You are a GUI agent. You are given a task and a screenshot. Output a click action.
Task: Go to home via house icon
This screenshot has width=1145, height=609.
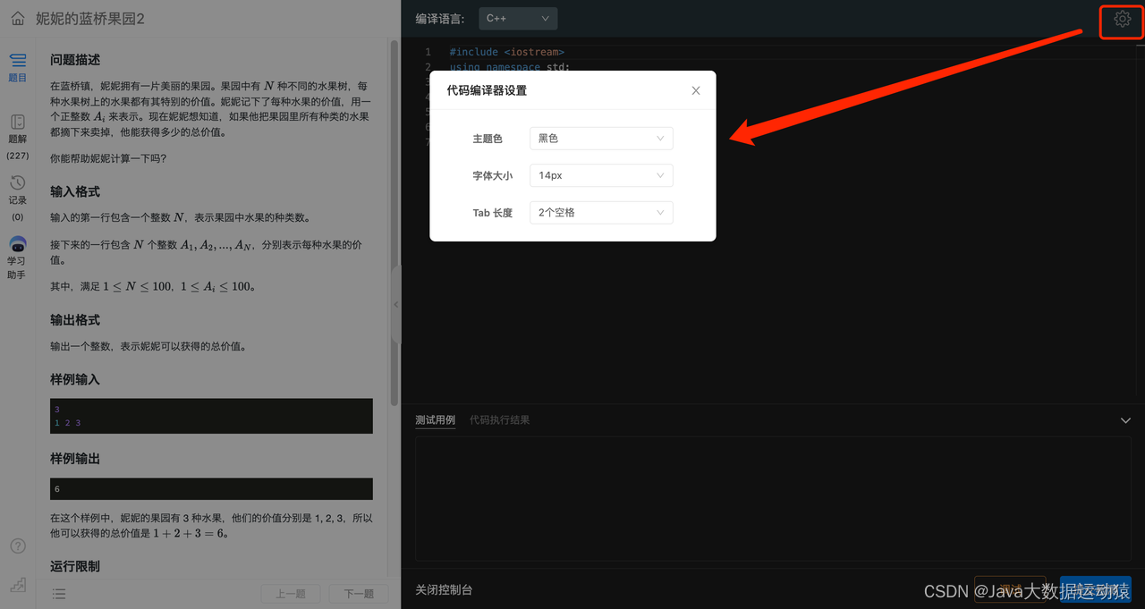[x=18, y=18]
